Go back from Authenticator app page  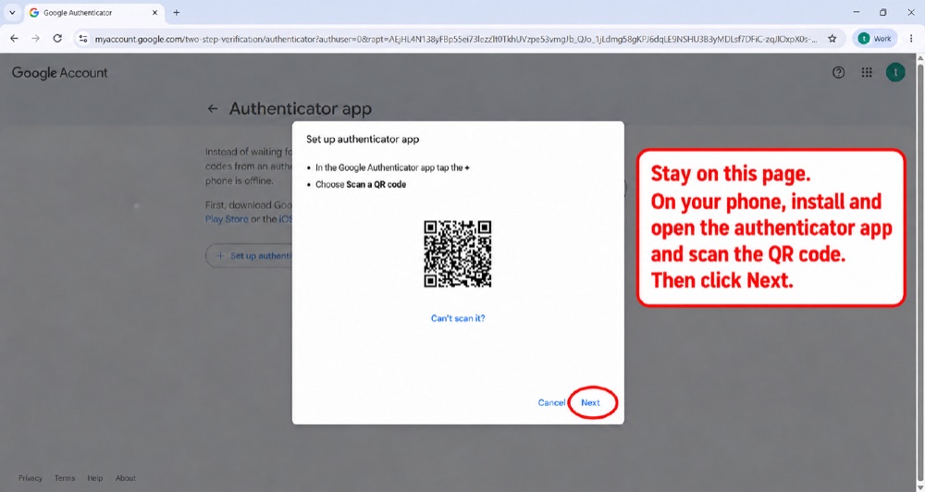tap(213, 108)
